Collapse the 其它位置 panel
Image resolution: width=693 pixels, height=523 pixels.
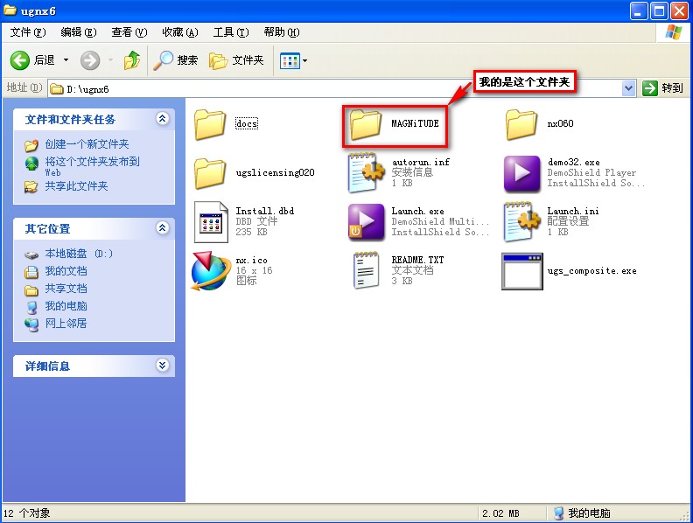163,228
